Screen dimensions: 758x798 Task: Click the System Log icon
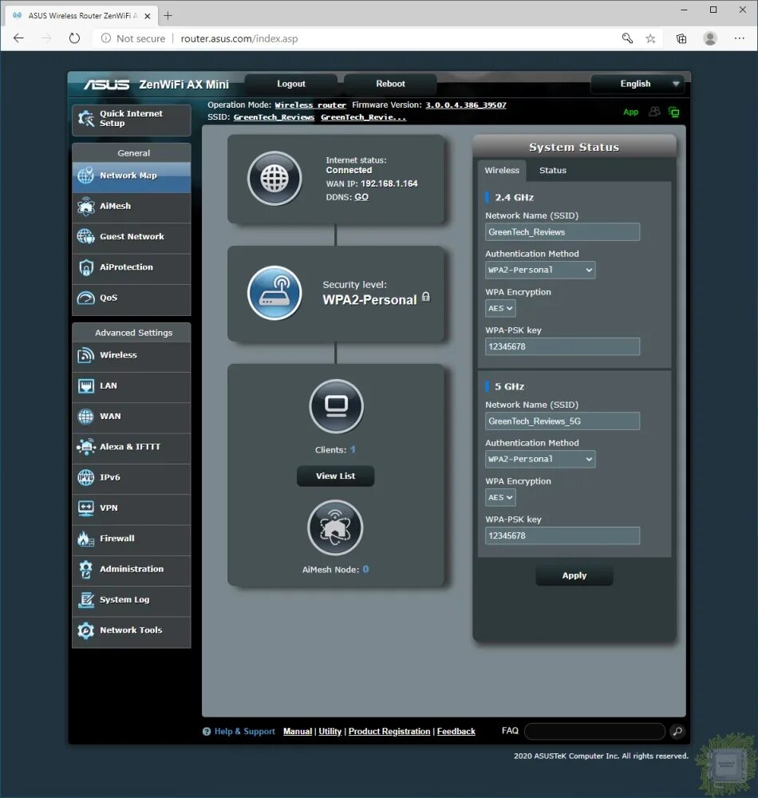[x=85, y=600]
